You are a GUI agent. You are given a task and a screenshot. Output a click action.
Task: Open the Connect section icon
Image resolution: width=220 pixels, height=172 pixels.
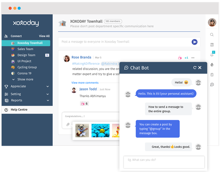click(x=6, y=36)
